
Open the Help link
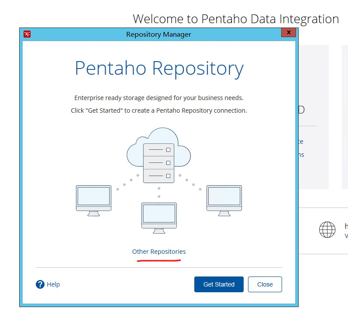click(53, 284)
